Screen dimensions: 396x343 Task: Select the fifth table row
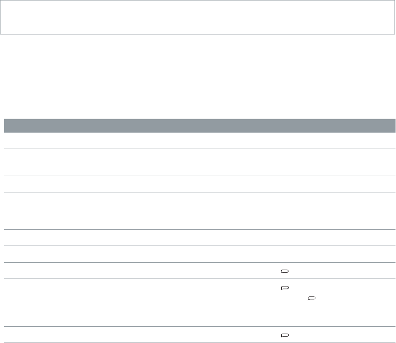[199, 238]
